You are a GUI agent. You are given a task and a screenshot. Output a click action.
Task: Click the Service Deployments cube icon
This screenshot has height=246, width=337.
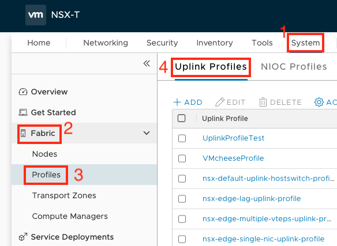pyautogui.click(x=23, y=237)
